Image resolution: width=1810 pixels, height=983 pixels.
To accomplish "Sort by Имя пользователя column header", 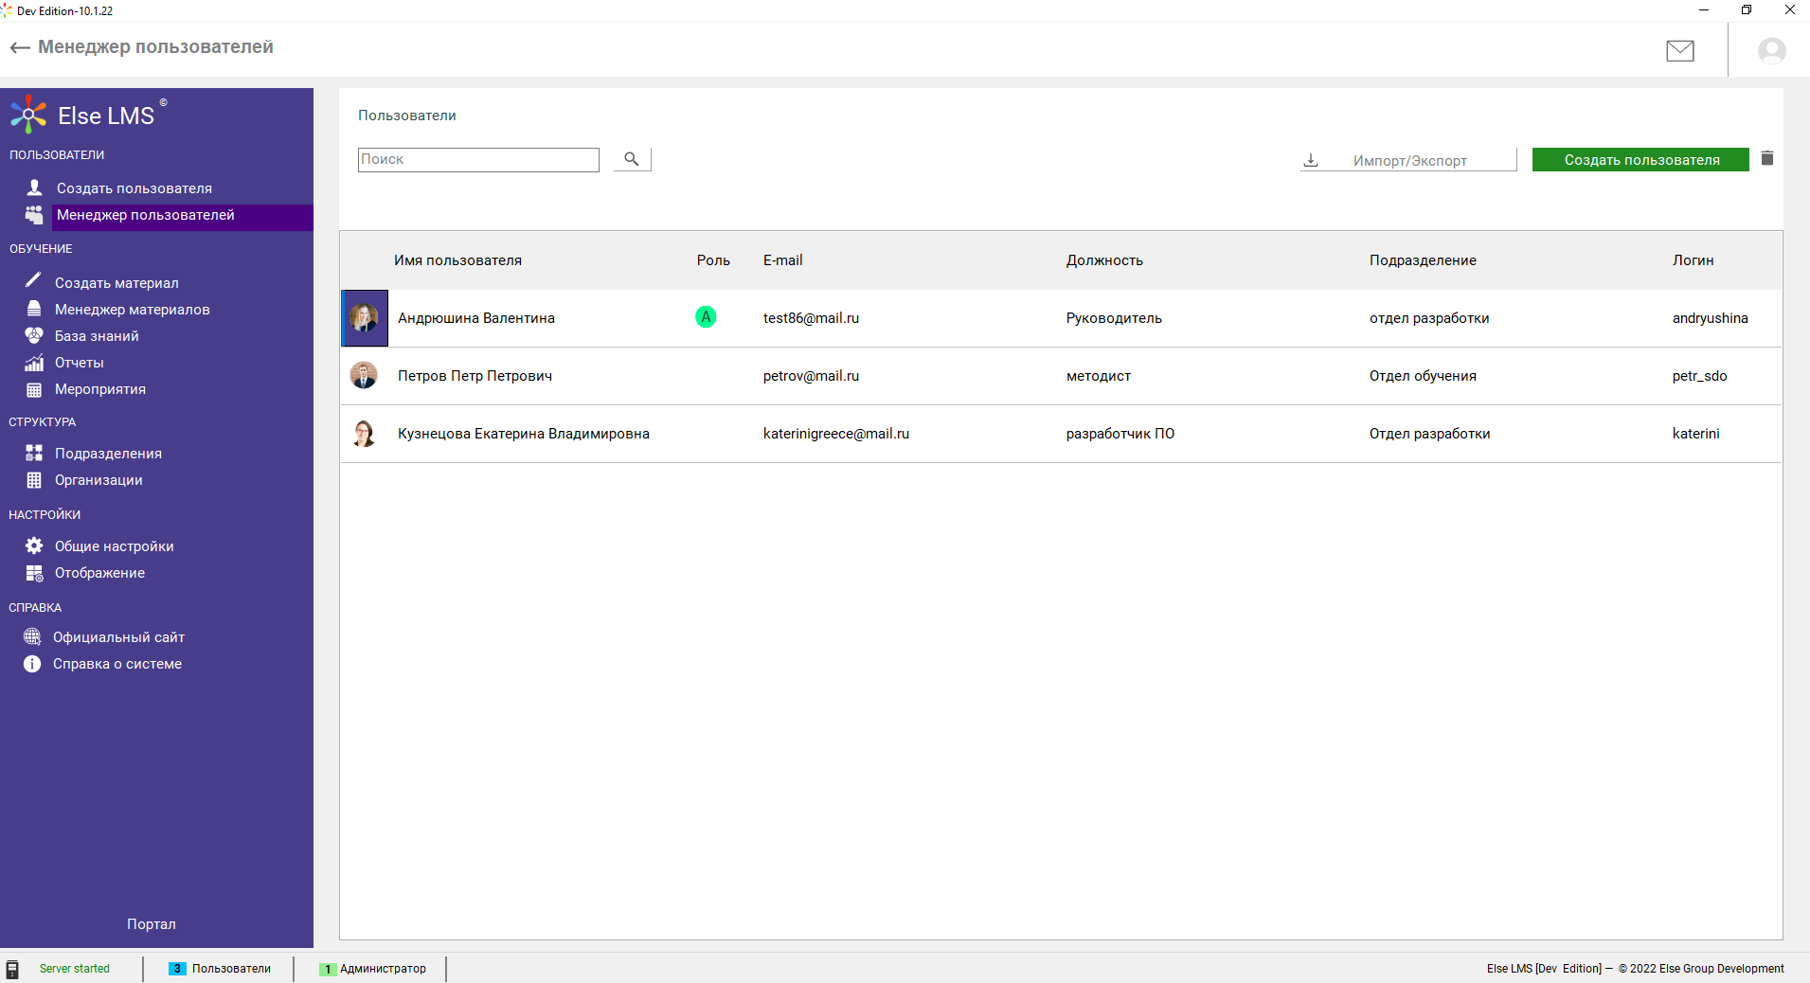I will pos(457,260).
